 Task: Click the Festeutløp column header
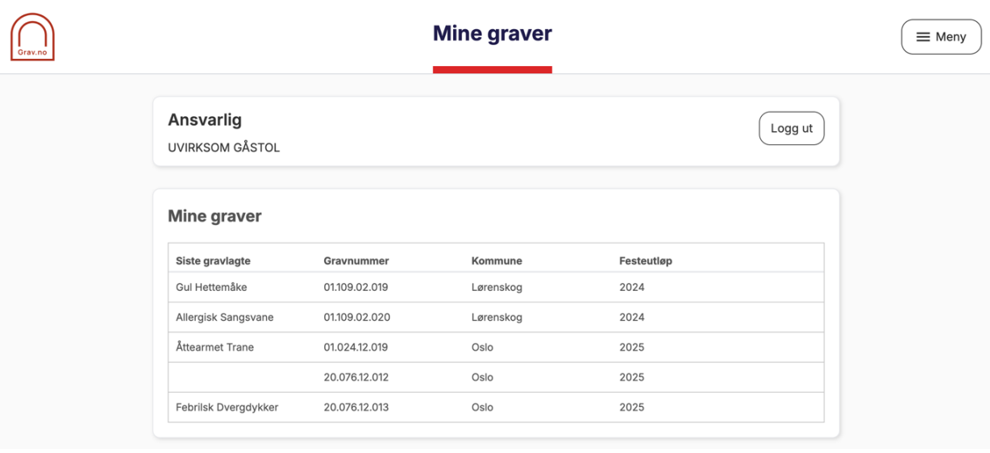pos(646,261)
